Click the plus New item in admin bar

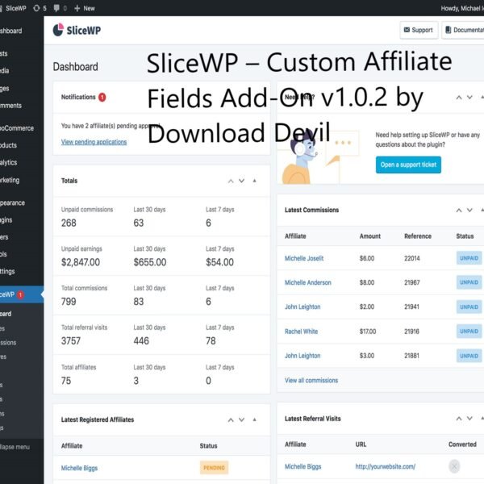(x=85, y=8)
